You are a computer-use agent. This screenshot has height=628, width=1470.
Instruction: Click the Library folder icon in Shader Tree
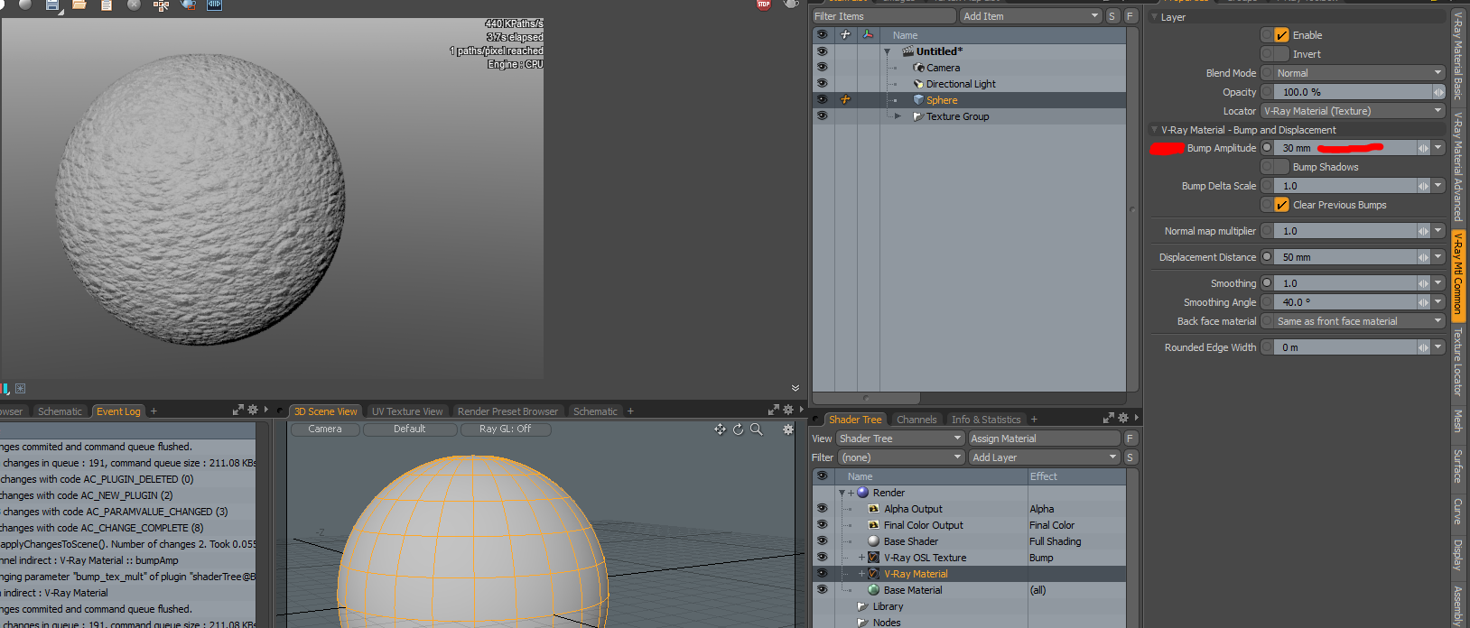tap(862, 606)
